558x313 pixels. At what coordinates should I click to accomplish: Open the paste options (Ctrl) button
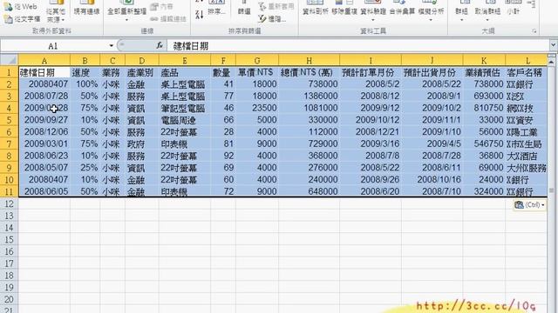click(529, 205)
